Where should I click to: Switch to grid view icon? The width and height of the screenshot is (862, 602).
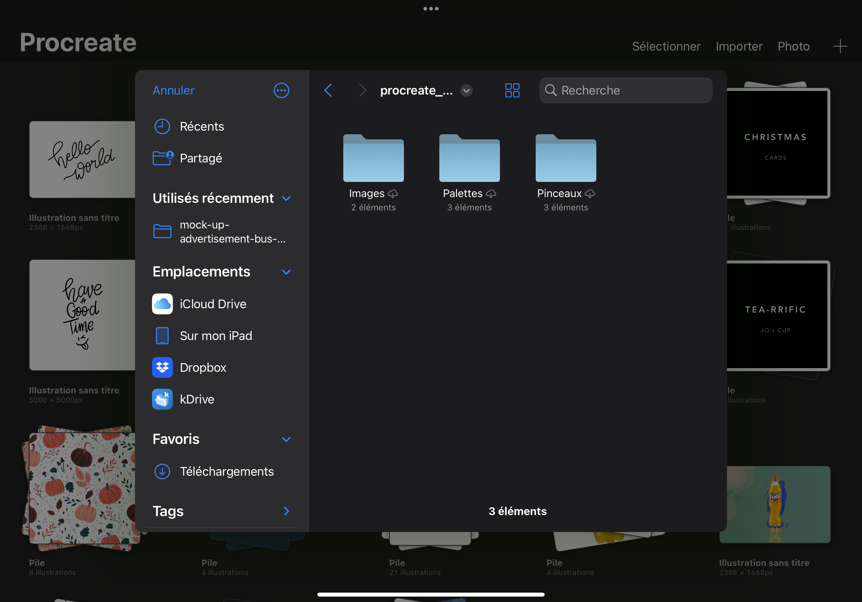pyautogui.click(x=512, y=91)
